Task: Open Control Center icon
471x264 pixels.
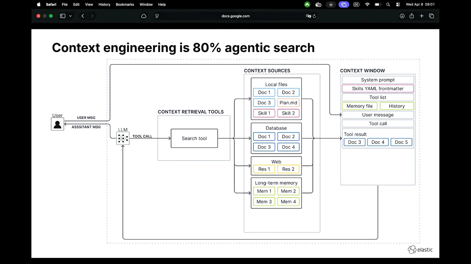Action: [398, 4]
